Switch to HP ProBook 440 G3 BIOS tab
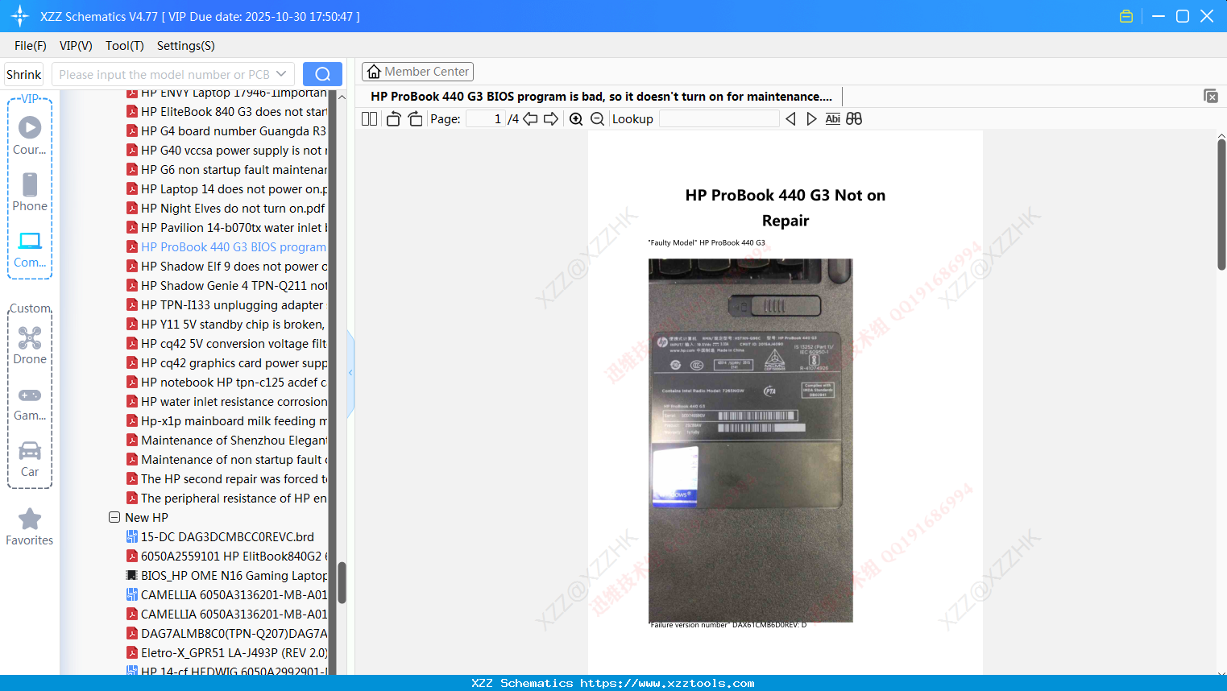 601,96
